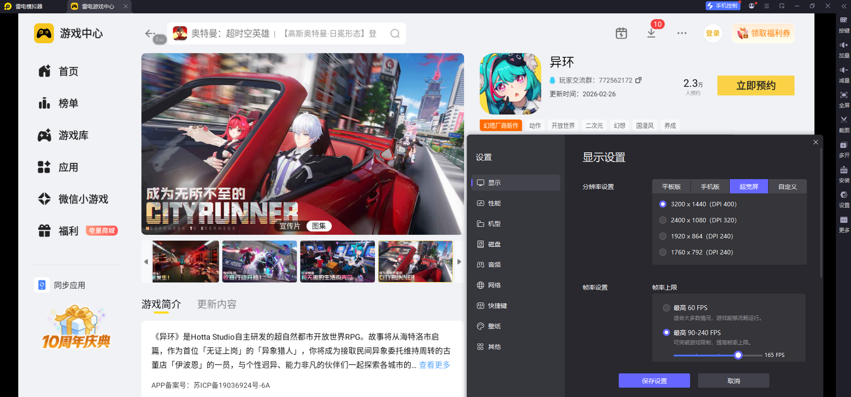Viewport: 851px width, 397px height.
Task: Open the download manager icon
Action: pos(651,33)
